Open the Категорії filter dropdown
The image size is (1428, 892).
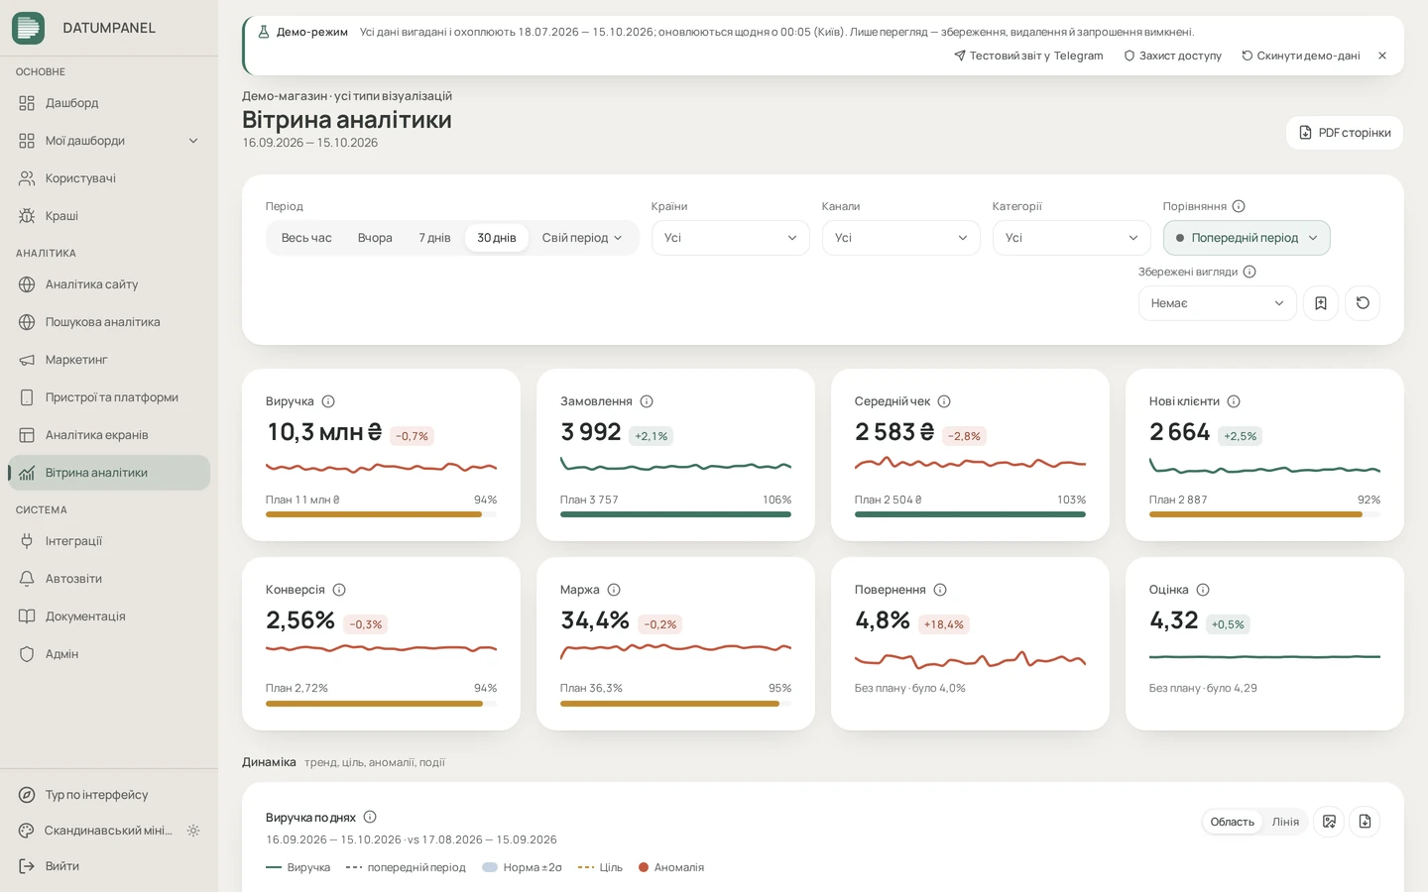1072,238
